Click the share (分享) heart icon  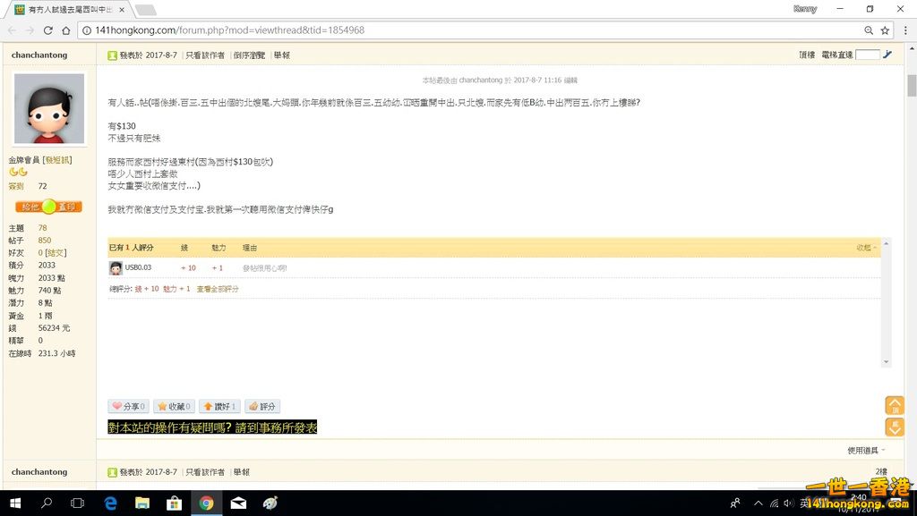tap(116, 406)
